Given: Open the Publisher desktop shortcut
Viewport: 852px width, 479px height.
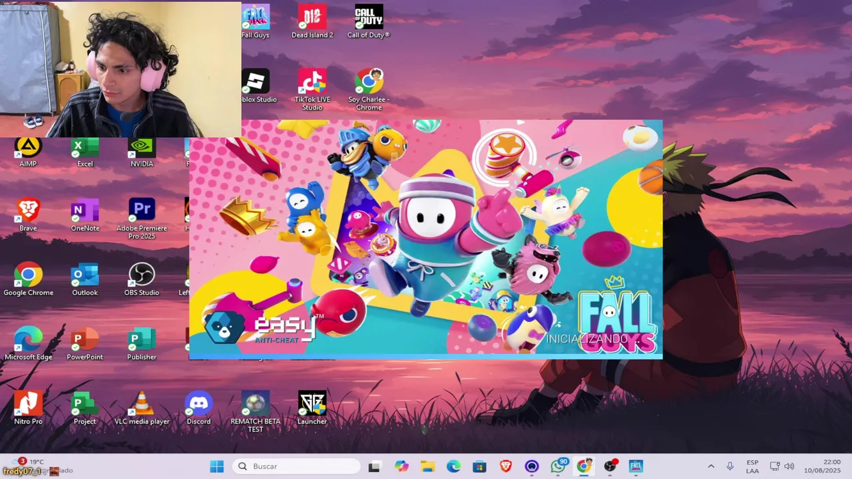Looking at the screenshot, I should point(142,344).
